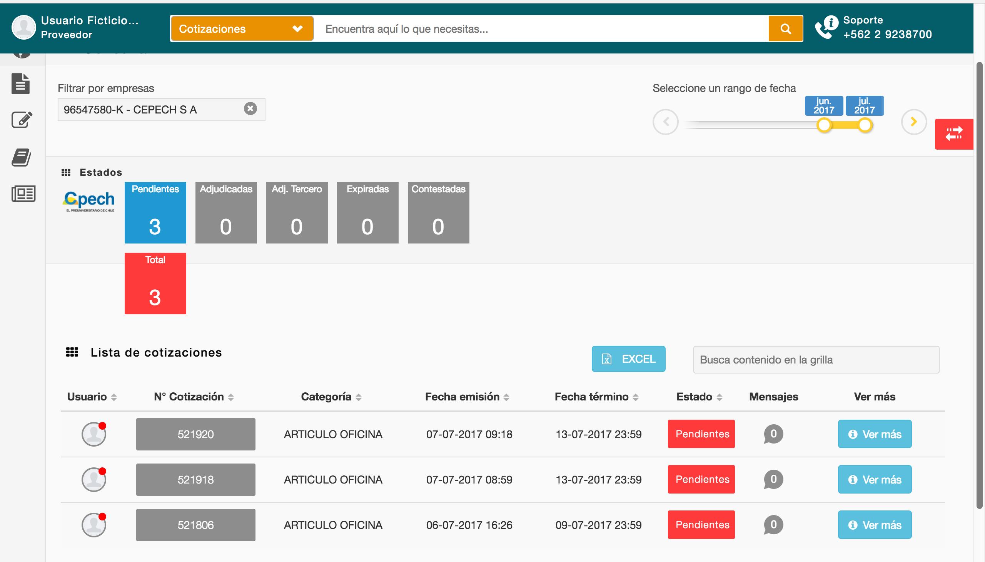Open the Cotizaciones search category dropdown
This screenshot has height=562, width=985.
242,28
